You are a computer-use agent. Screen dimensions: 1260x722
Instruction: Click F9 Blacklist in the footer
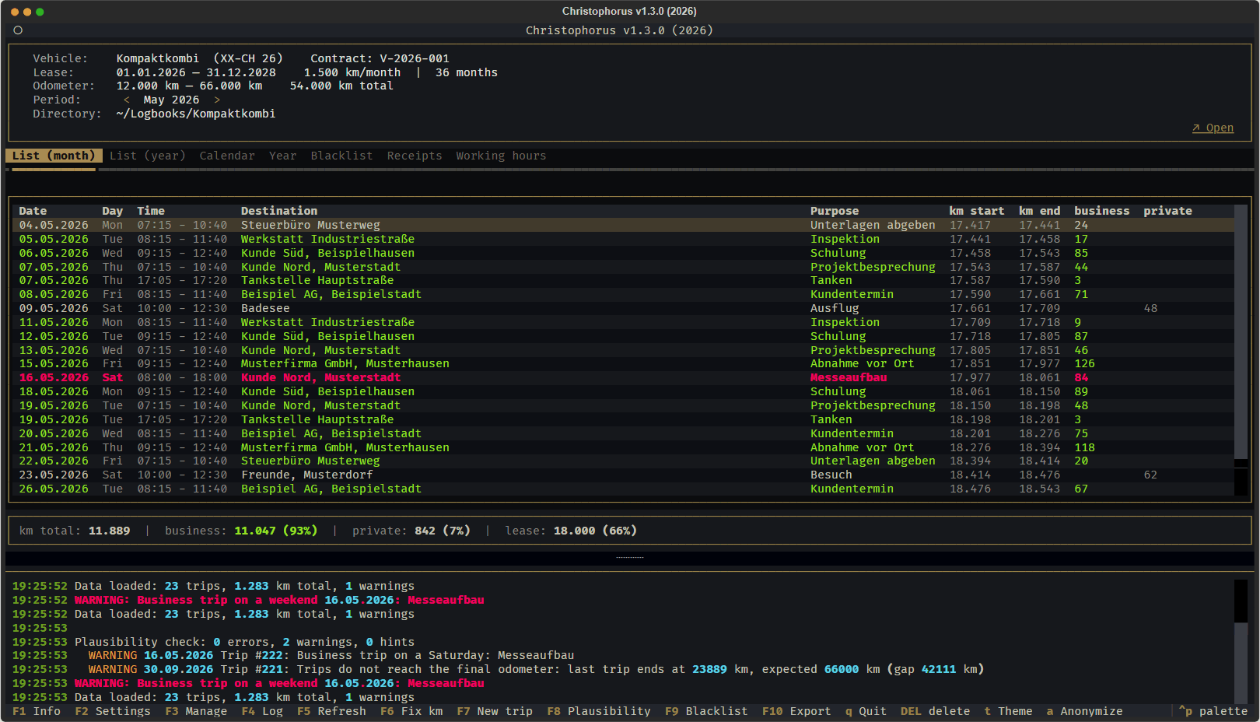tap(707, 711)
